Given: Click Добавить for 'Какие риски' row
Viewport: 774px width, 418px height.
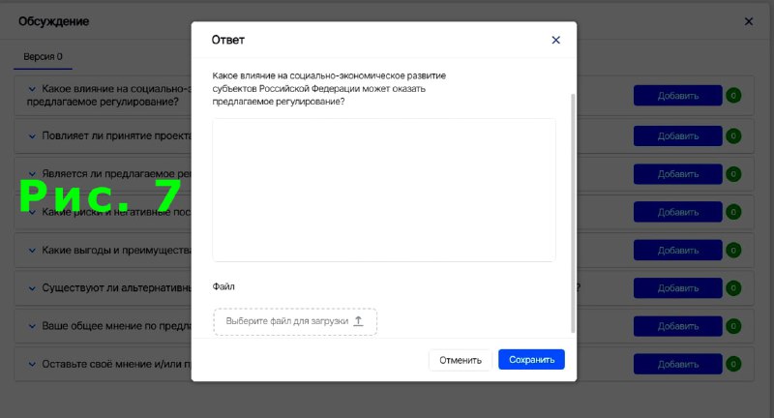Looking at the screenshot, I should [678, 212].
